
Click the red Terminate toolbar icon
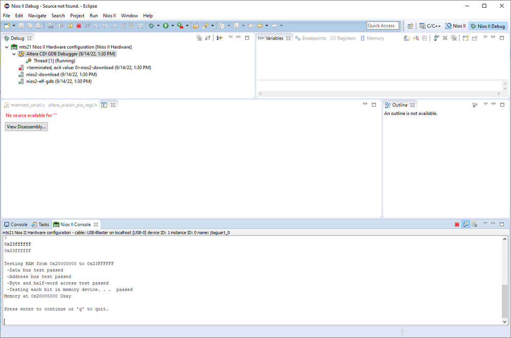[x=79, y=26]
